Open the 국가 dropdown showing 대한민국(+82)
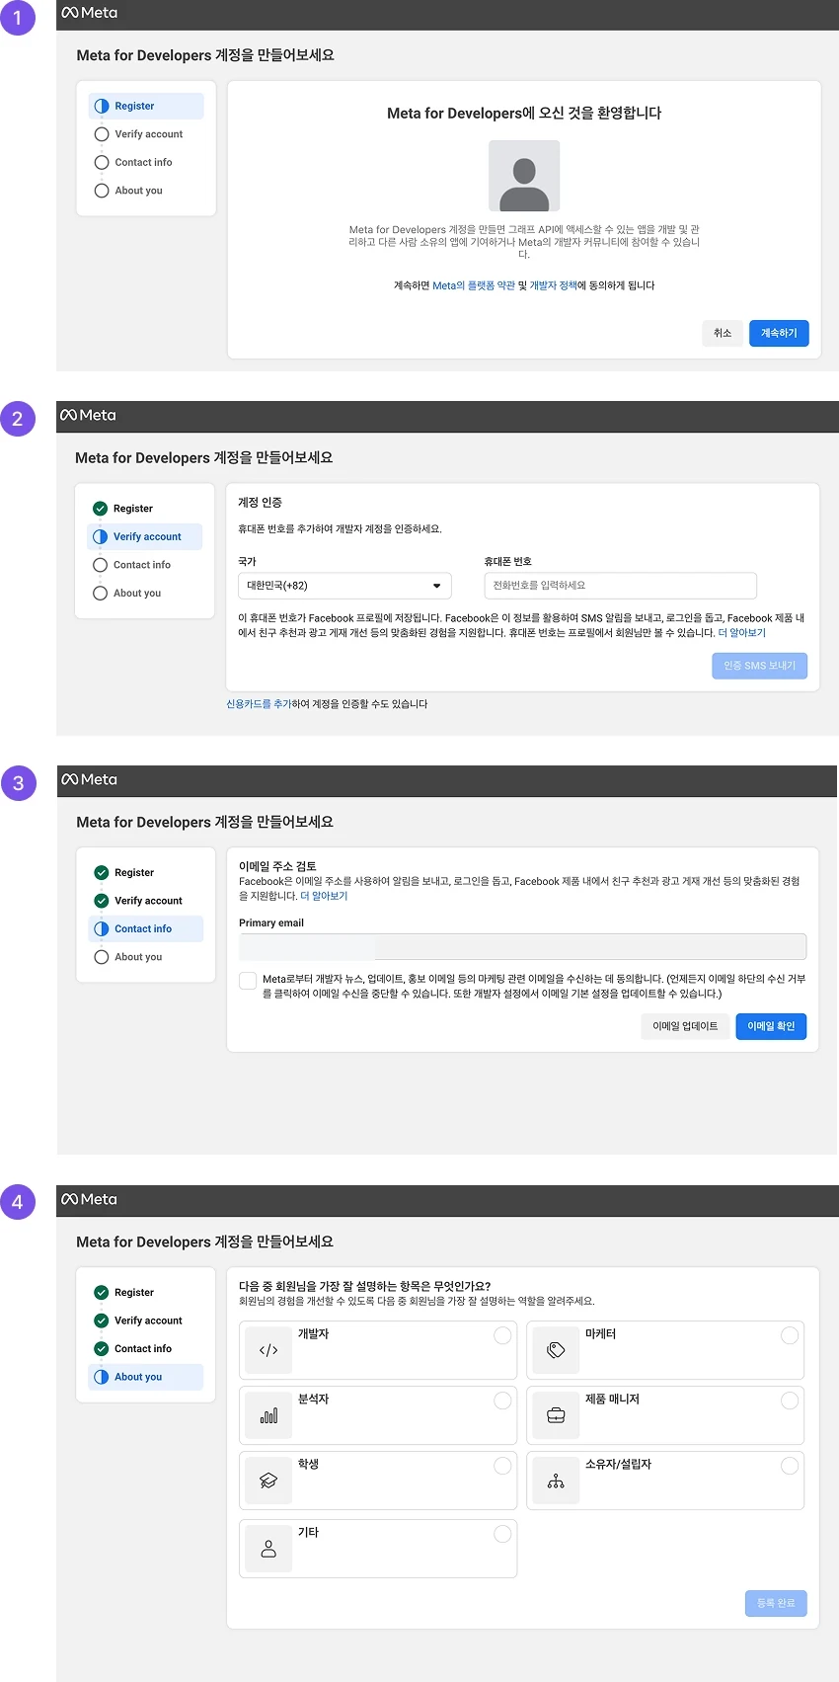This screenshot has width=839, height=1682. click(344, 586)
